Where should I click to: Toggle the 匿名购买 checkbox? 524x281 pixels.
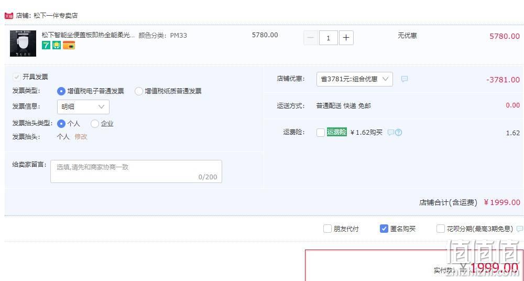384,229
